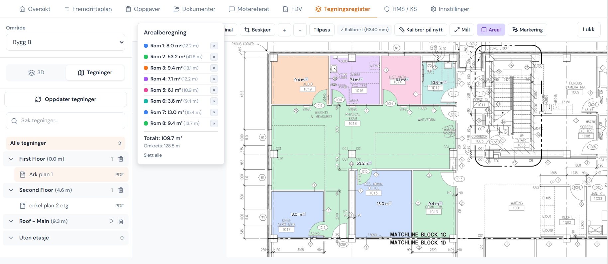
Task: Open the Fremdriftsplan tab
Action: [88, 9]
